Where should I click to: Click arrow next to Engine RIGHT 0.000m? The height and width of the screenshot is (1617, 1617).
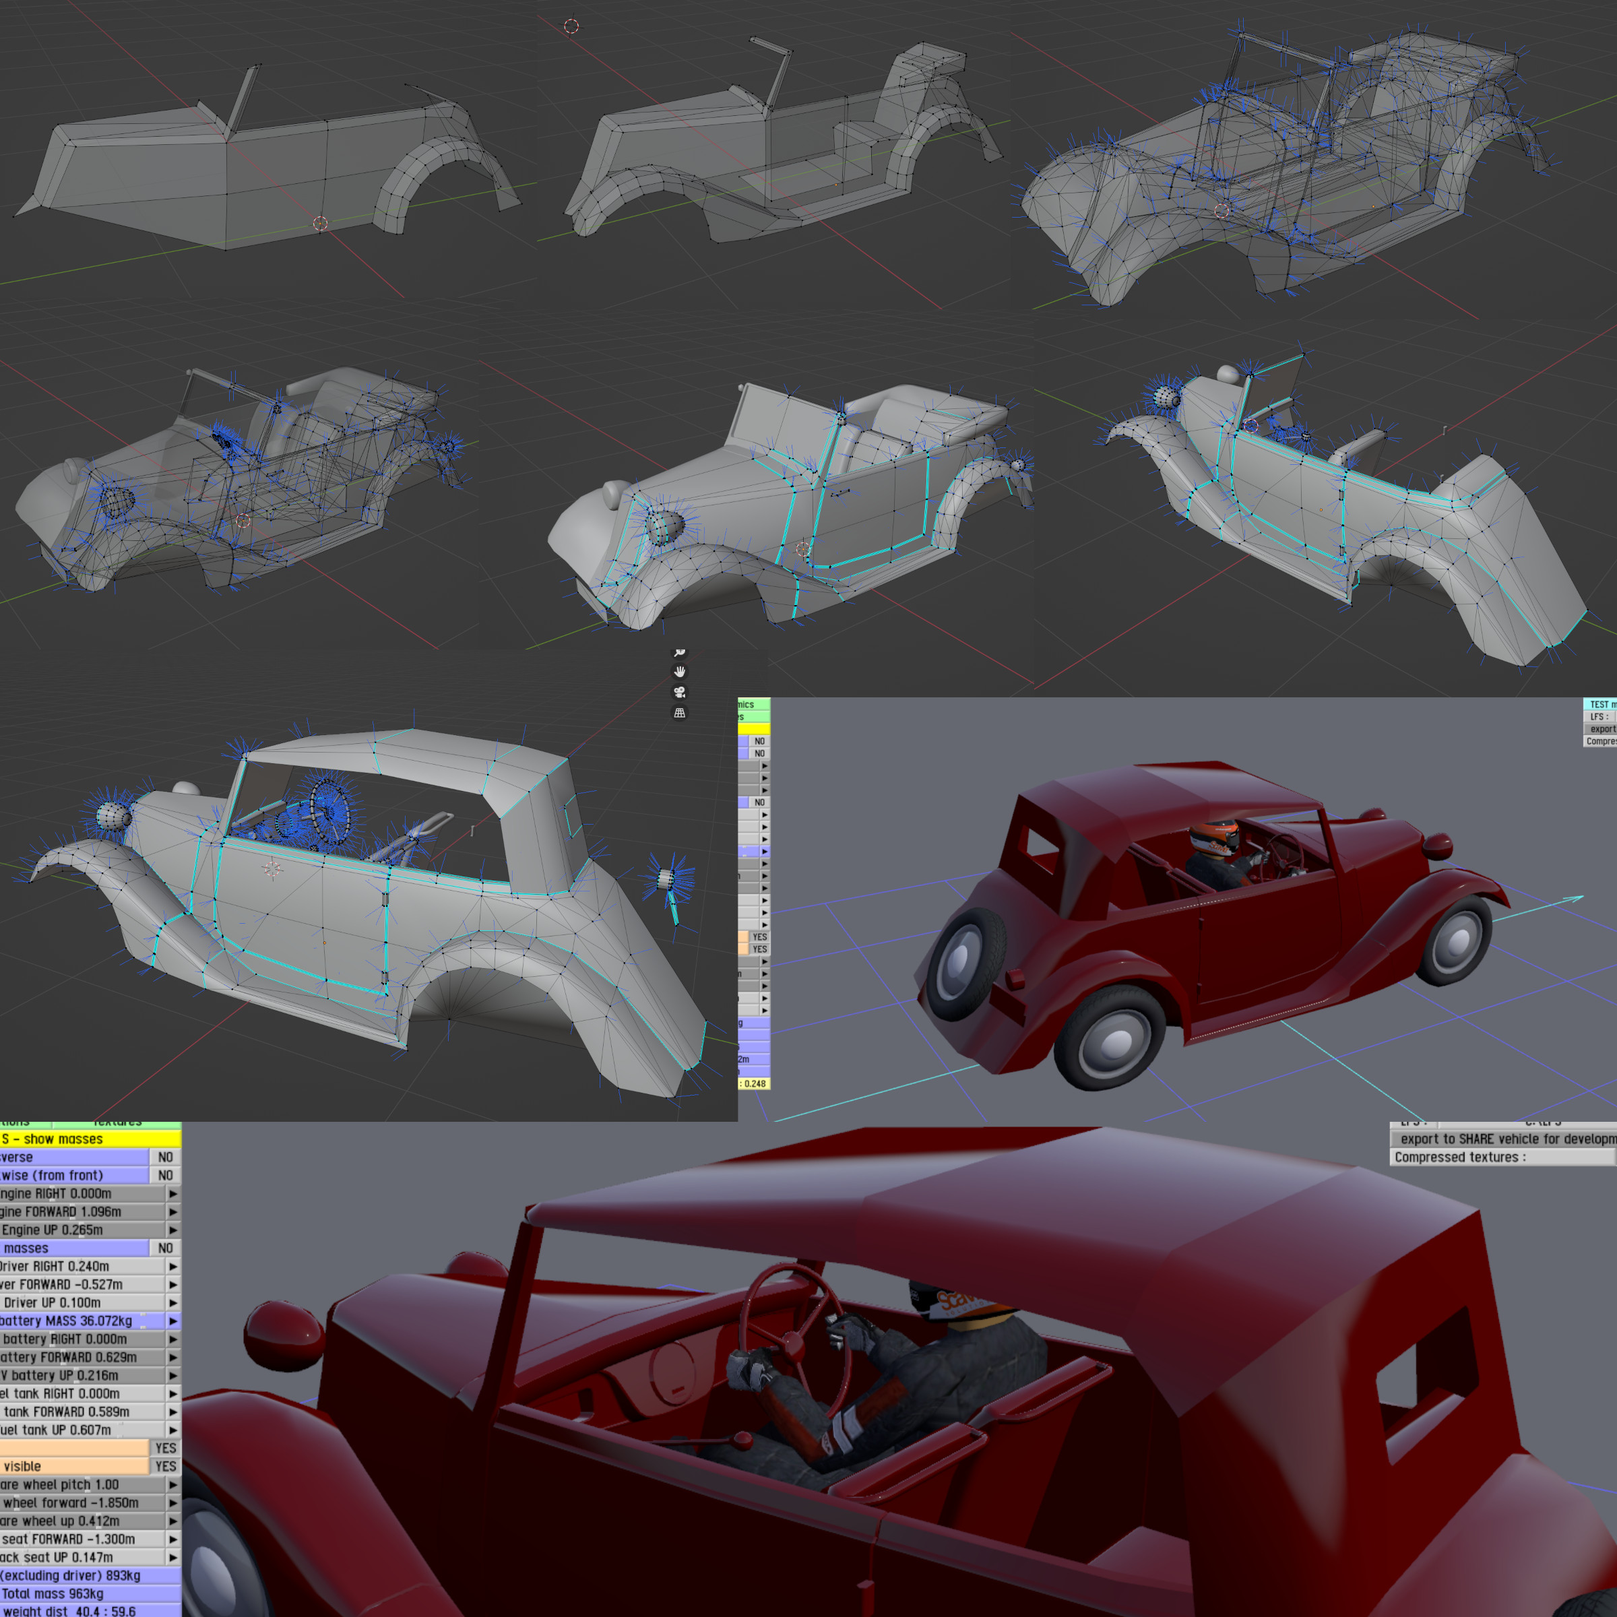click(x=173, y=1195)
